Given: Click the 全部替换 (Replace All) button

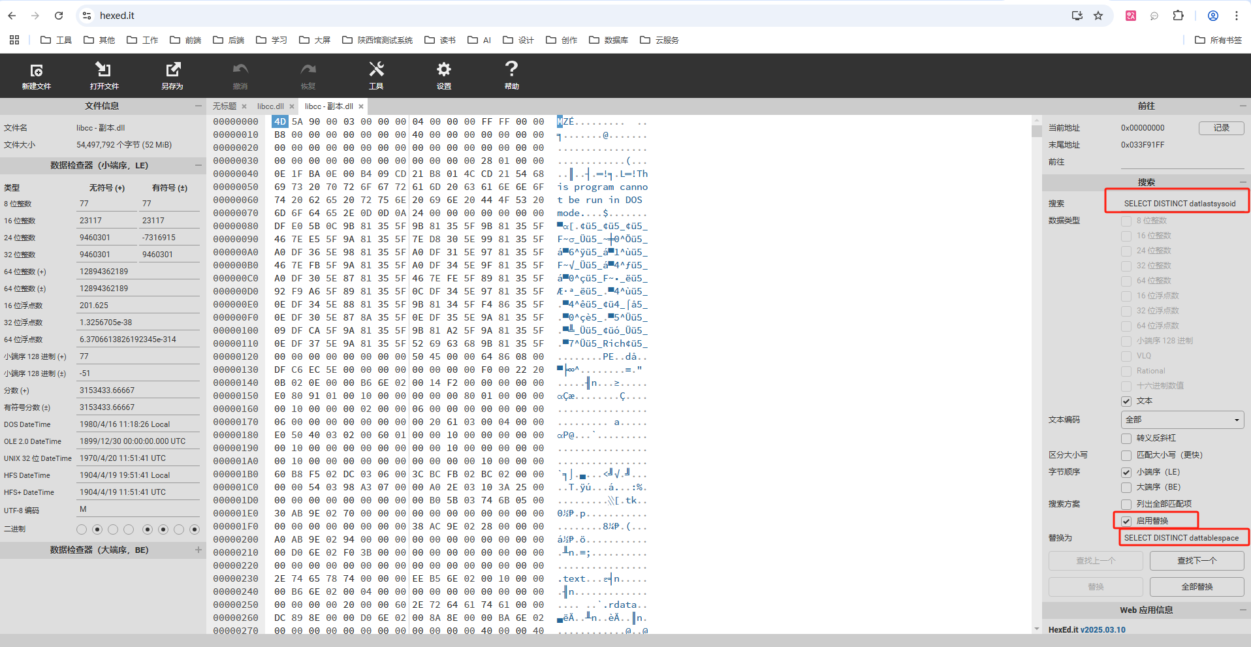Looking at the screenshot, I should click(x=1196, y=586).
